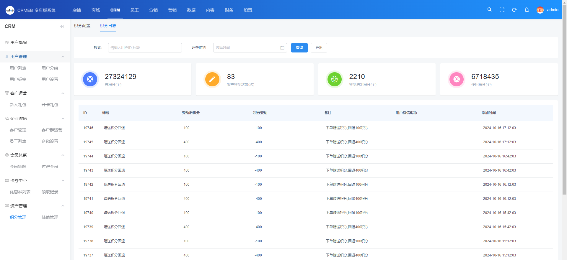Click the page vertical scrollbar

point(564,103)
